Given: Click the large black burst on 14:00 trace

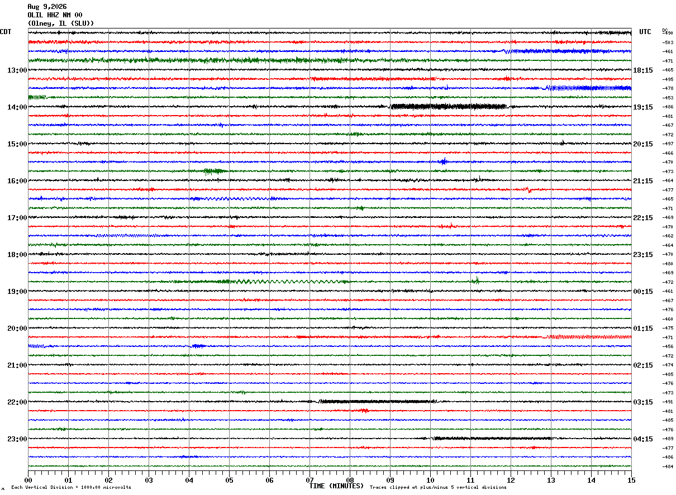Looking at the screenshot, I should pyautogui.click(x=449, y=106).
